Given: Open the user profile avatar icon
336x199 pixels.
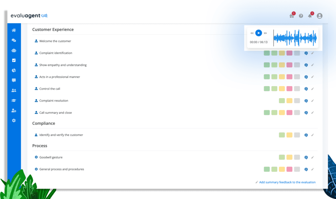Looking at the screenshot, I should click(320, 16).
